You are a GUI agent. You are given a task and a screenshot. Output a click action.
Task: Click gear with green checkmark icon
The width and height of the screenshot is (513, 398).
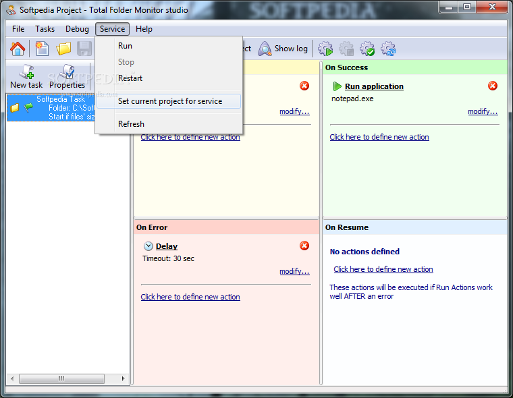[367, 49]
